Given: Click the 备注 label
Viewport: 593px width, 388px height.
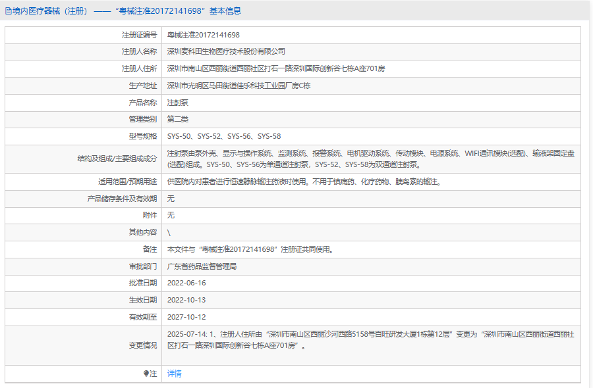Looking at the screenshot, I should coord(150,249).
